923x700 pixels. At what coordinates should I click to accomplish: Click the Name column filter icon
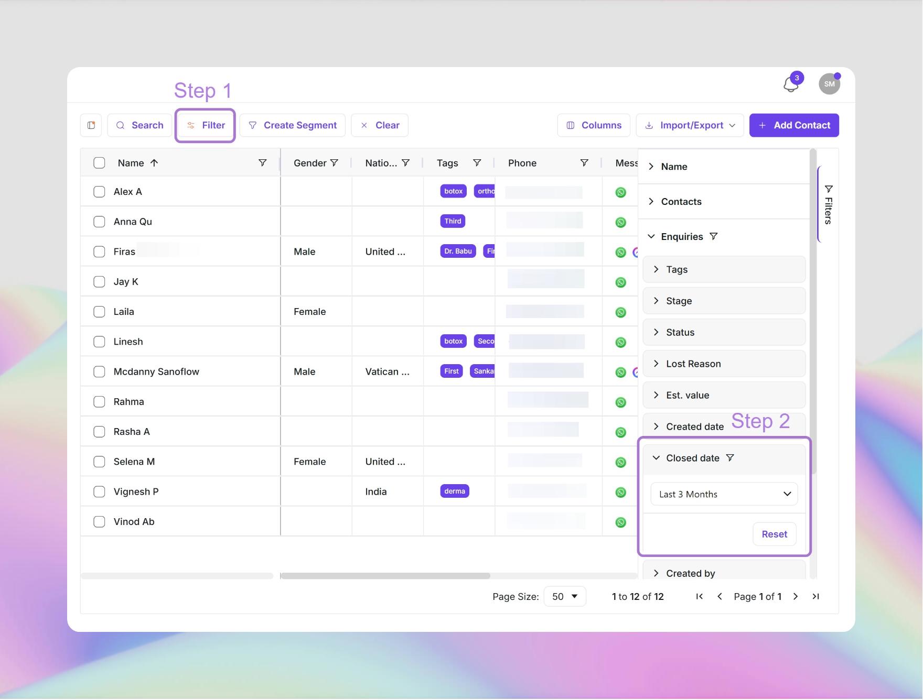point(263,163)
